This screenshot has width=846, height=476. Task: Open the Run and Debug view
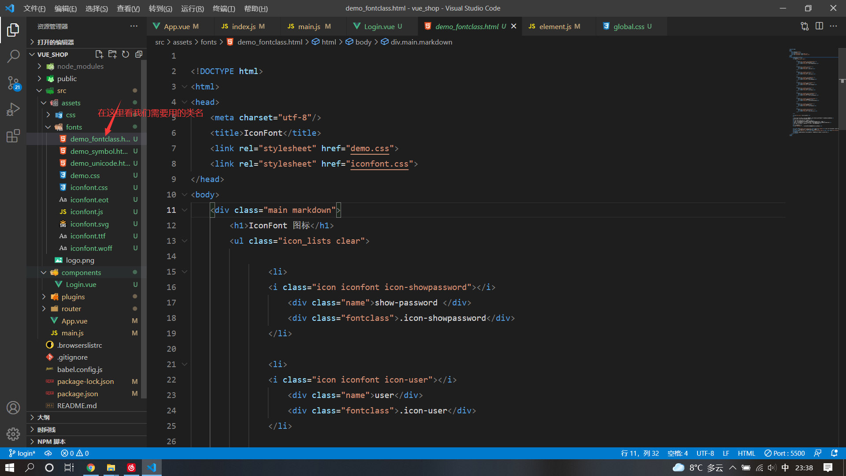pos(13,109)
